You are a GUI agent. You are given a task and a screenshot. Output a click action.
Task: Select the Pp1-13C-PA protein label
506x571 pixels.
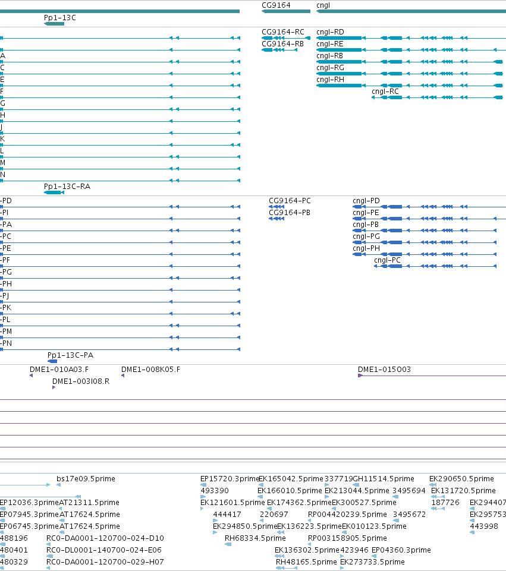click(x=70, y=355)
